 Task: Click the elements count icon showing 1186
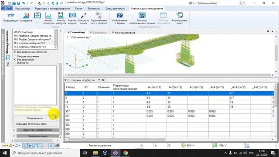(x=215, y=145)
